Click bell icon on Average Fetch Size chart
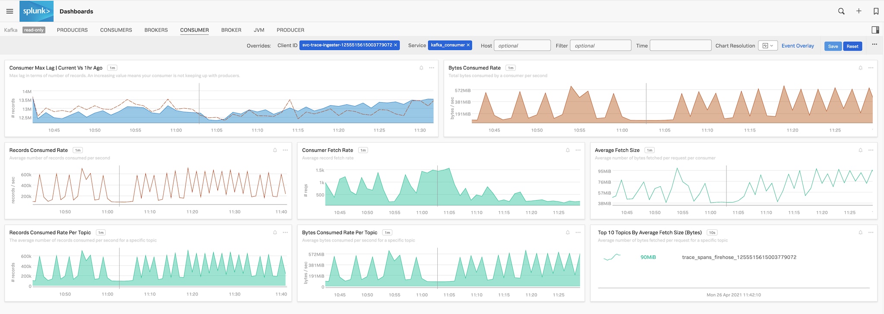Screen dimensions: 884x314 tap(860, 150)
